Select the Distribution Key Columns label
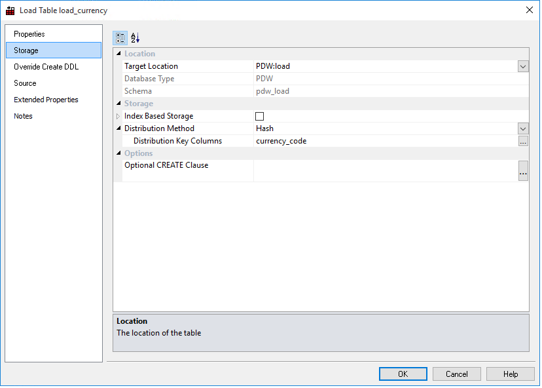The width and height of the screenshot is (542, 388). 177,141
